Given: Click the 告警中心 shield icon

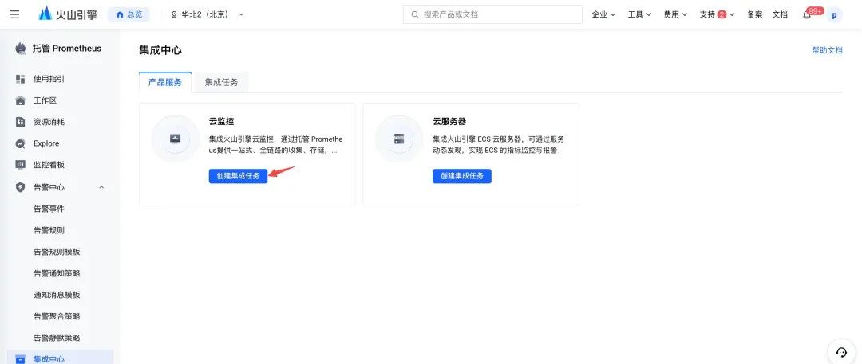Looking at the screenshot, I should (x=20, y=187).
